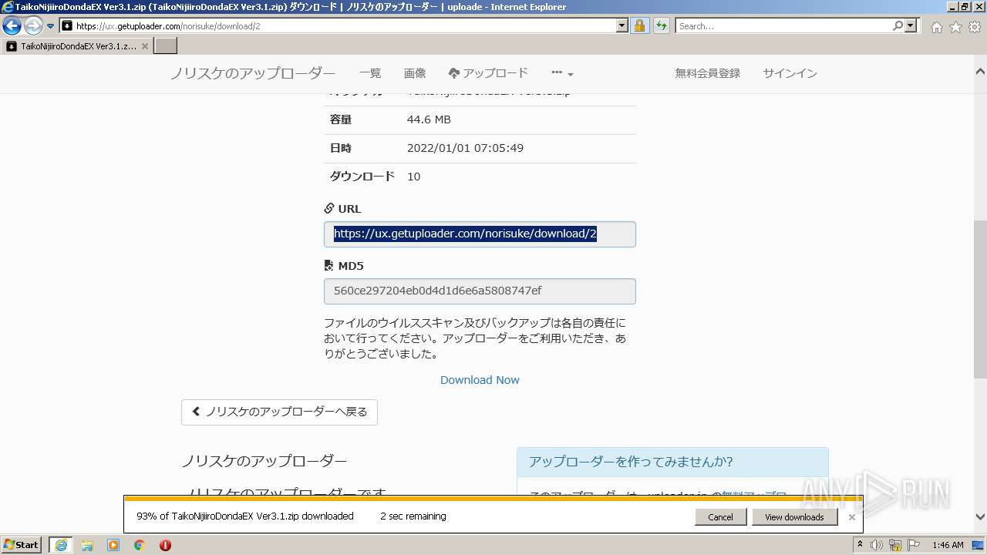Expand the three-dots more menu
This screenshot has width=987, height=555.
pyautogui.click(x=562, y=73)
